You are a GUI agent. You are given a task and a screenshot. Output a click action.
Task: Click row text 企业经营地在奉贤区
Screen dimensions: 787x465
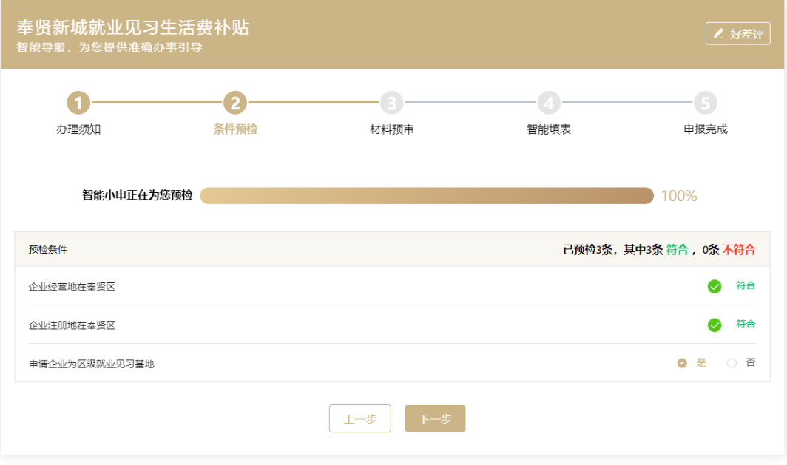72,286
